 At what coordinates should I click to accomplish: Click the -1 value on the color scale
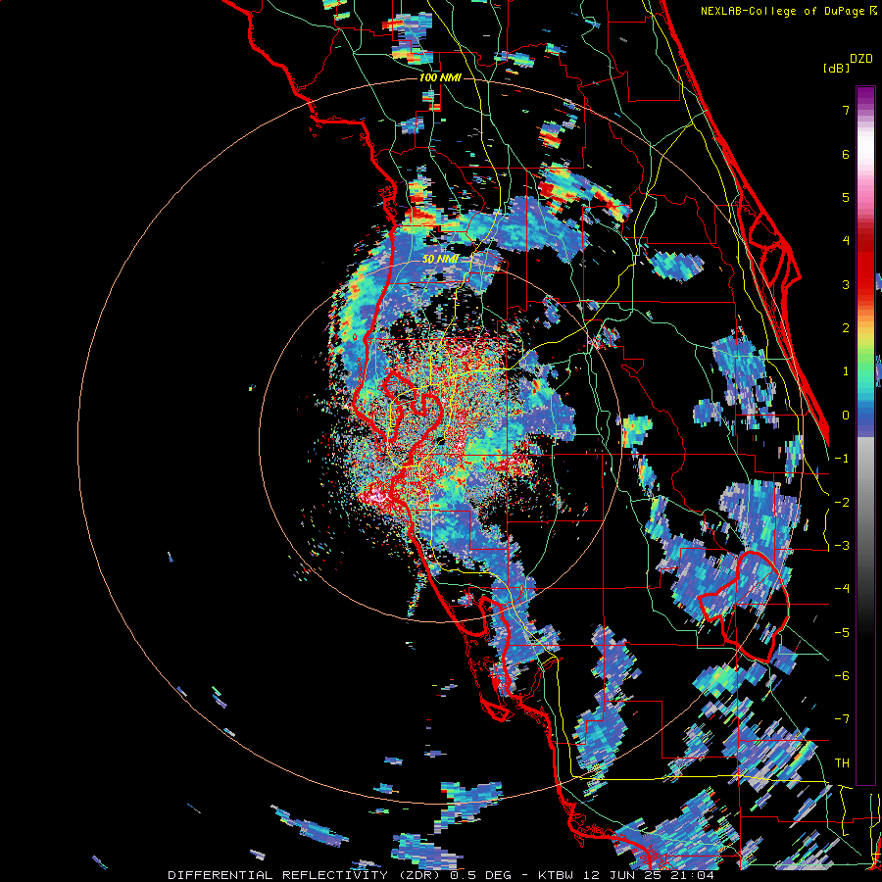coord(842,459)
